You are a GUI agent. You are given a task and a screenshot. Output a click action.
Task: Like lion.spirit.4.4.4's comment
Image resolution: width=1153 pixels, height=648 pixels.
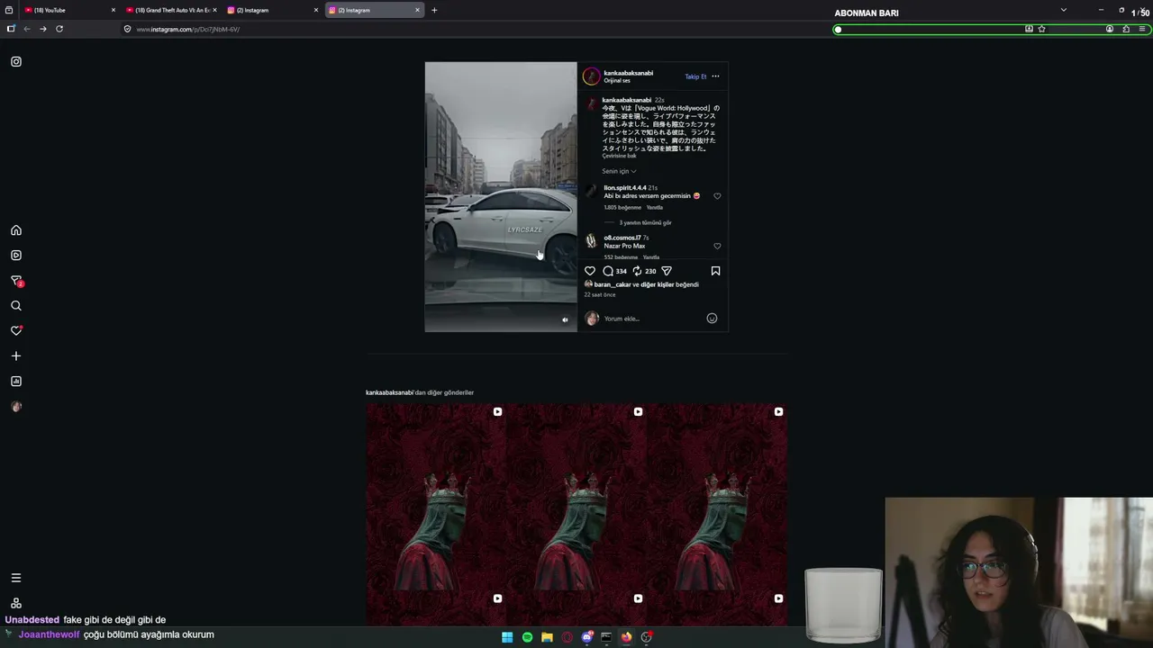717,195
